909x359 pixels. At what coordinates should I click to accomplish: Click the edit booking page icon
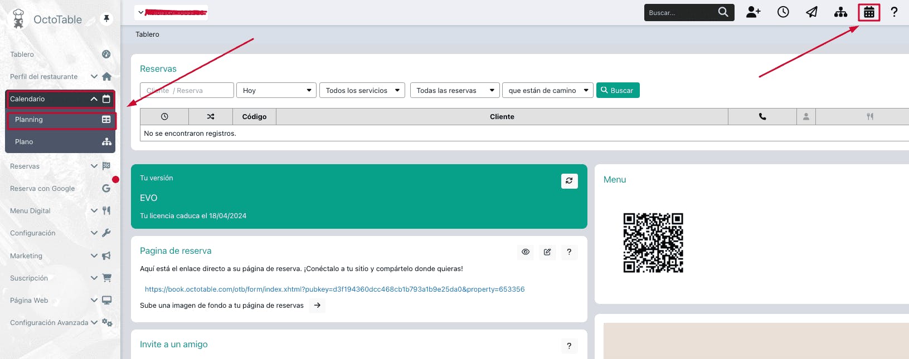(x=547, y=252)
